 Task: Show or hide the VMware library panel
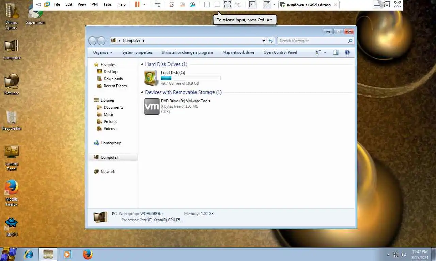click(x=207, y=4)
